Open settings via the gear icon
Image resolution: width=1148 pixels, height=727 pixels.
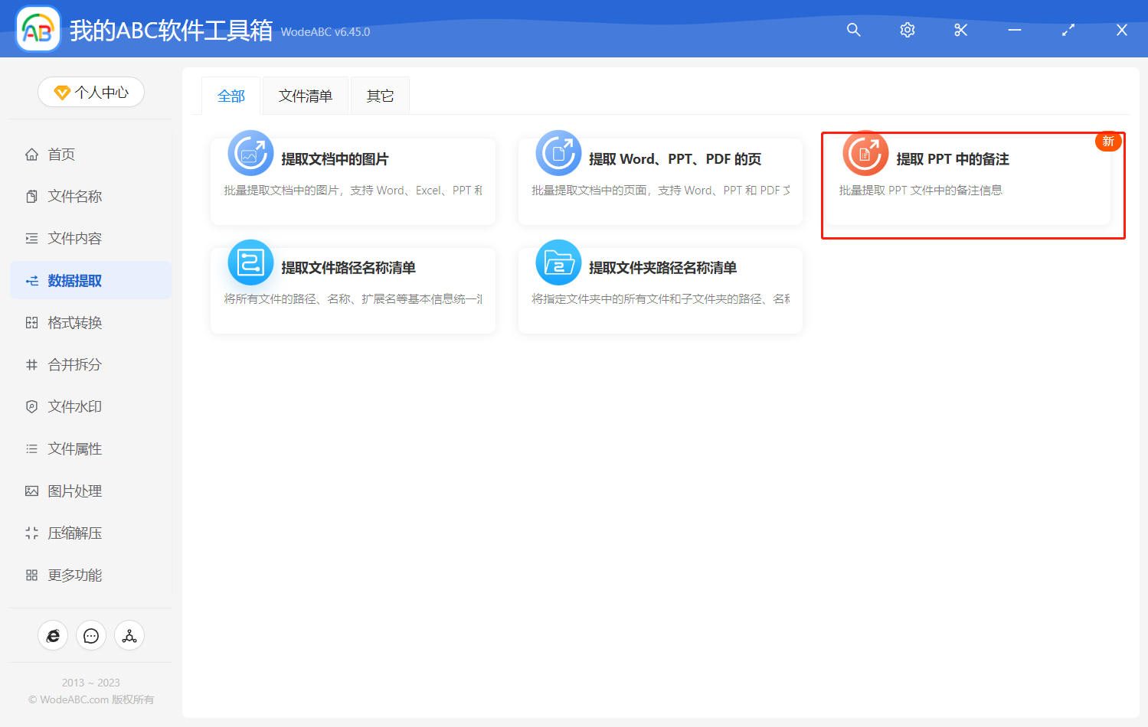pyautogui.click(x=907, y=30)
